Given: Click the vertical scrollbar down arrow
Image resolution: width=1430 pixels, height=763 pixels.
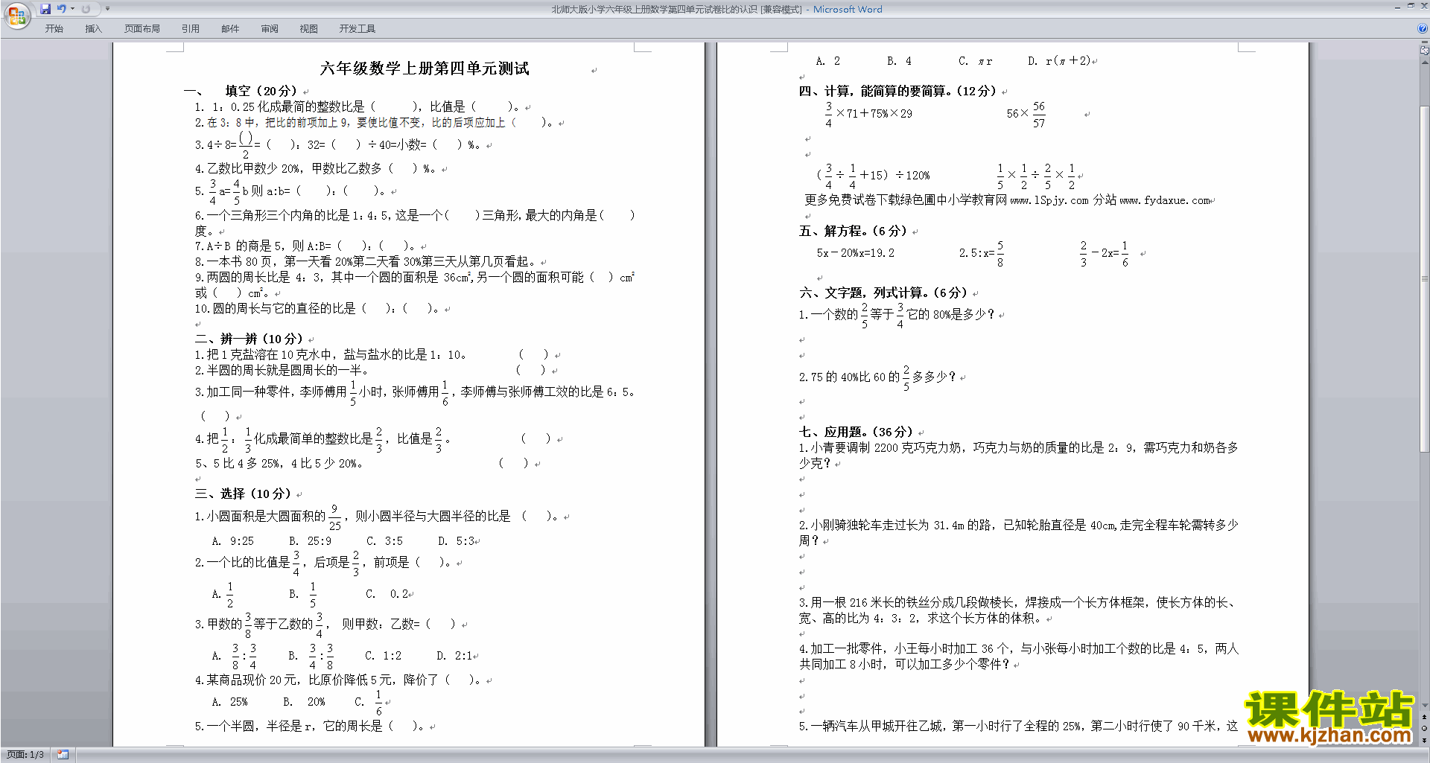Looking at the screenshot, I should click(1425, 705).
